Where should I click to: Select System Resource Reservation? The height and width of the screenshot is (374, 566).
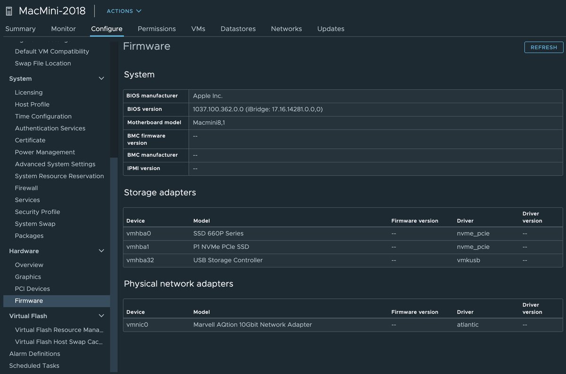59,176
